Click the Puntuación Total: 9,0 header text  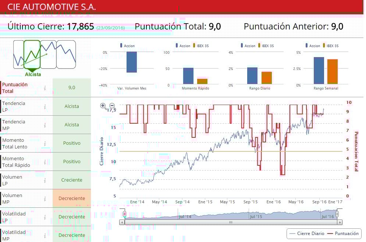[x=178, y=27]
